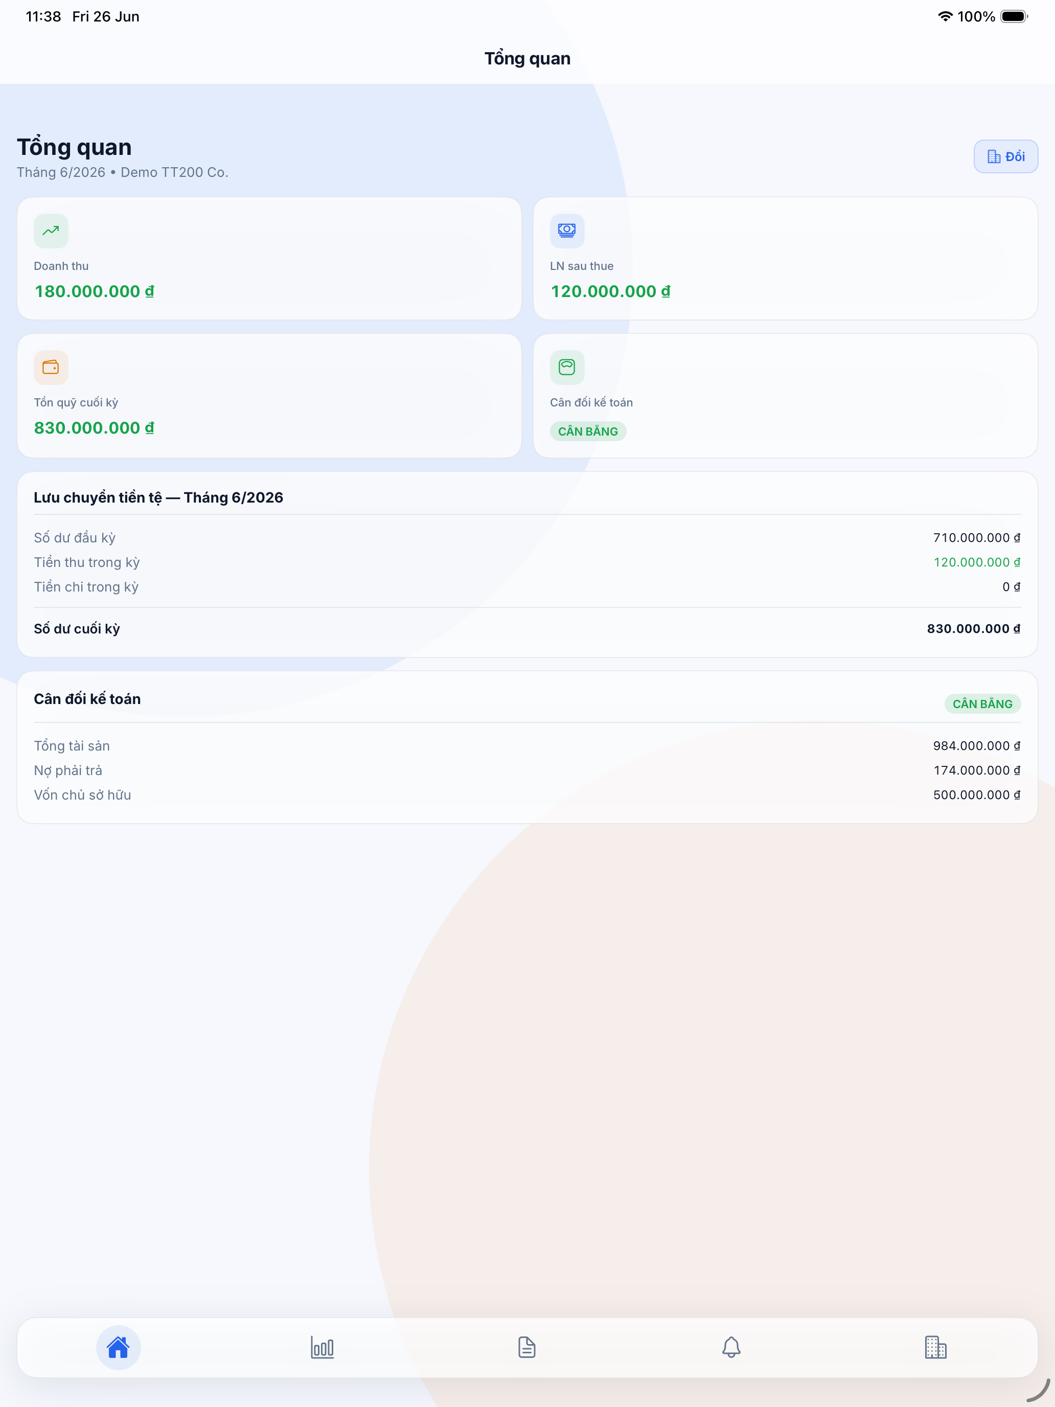Tap the Lưu chuyển tiền tệ — Tháng 6/2026 heading
This screenshot has height=1407, width=1055.
click(158, 497)
